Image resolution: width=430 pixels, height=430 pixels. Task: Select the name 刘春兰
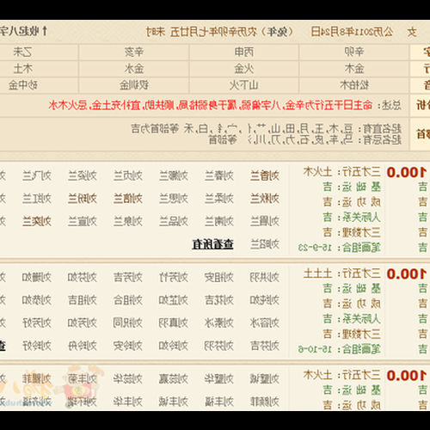(219, 175)
